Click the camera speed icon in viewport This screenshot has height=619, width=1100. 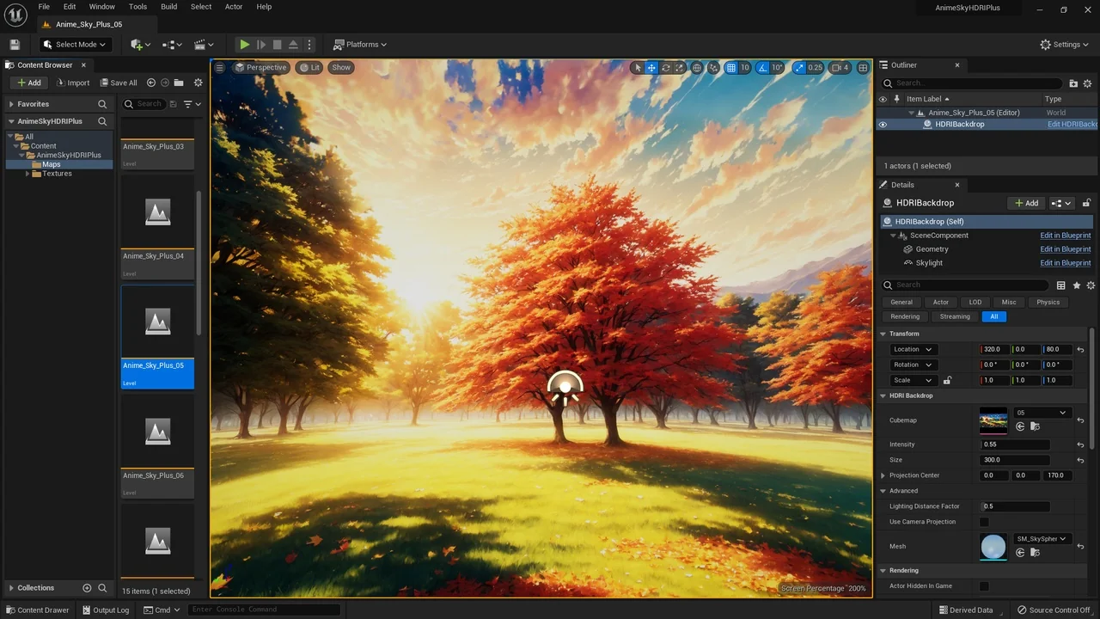tap(836, 68)
